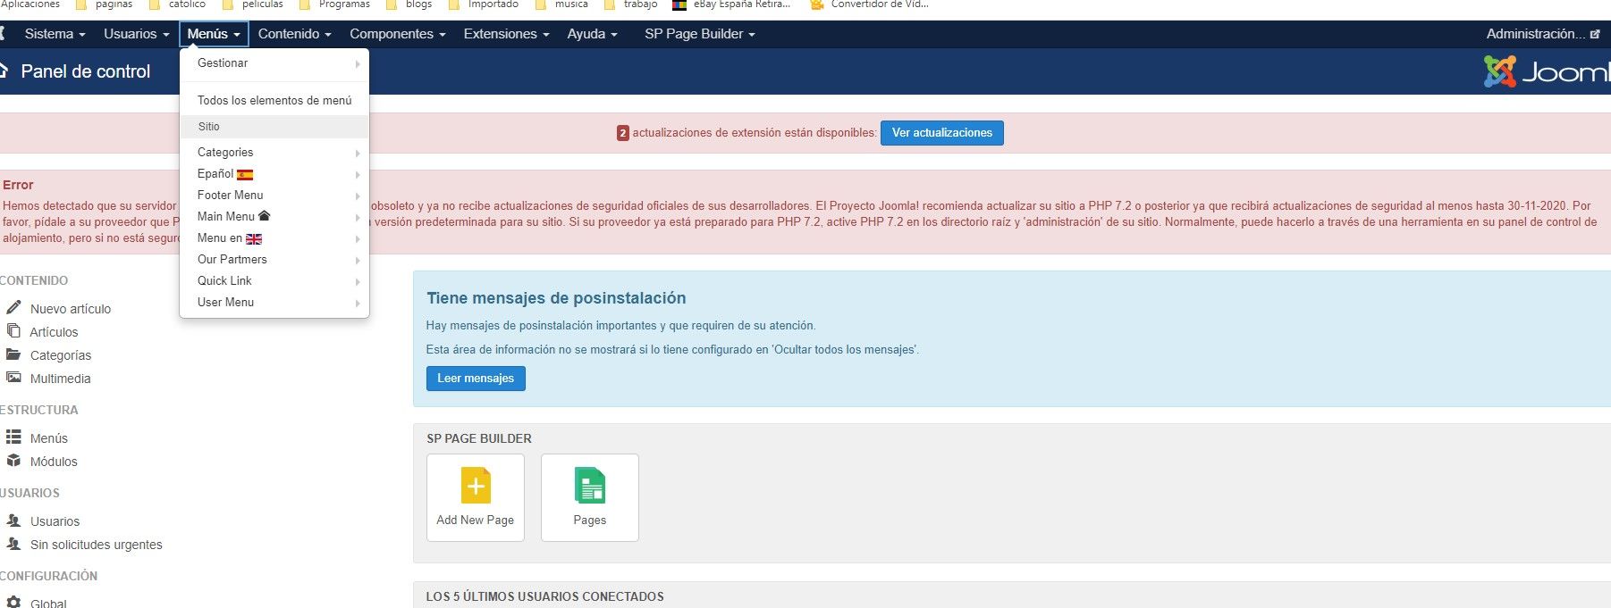
Task: Open the SP Page Builder dropdown
Action: 700,34
